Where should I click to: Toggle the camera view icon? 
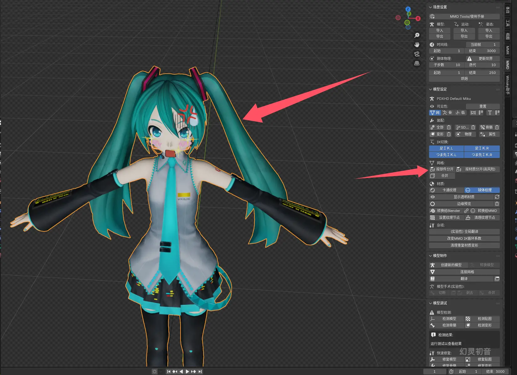[417, 54]
